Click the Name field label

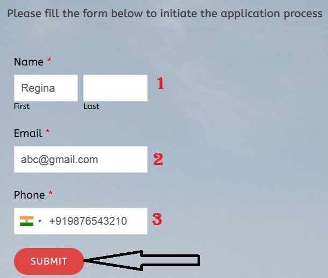click(28, 62)
